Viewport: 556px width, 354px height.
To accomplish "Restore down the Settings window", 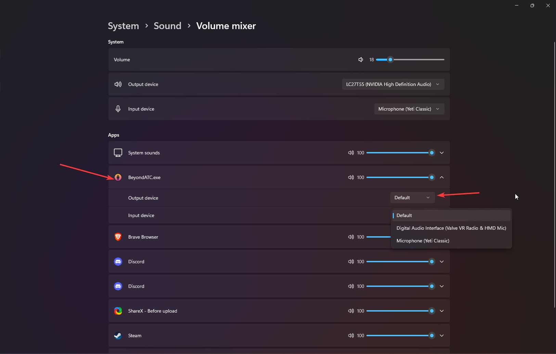I will [532, 5].
